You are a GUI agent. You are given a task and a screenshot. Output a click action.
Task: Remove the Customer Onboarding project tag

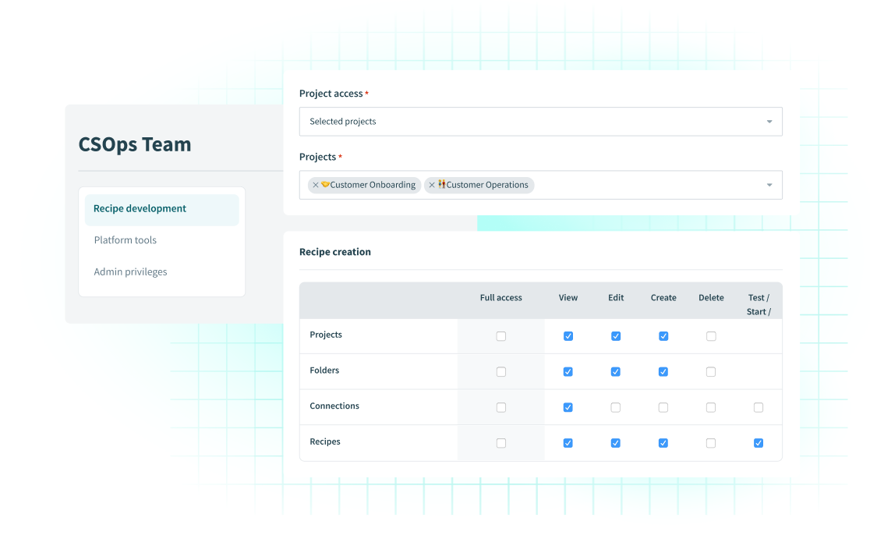click(x=315, y=185)
